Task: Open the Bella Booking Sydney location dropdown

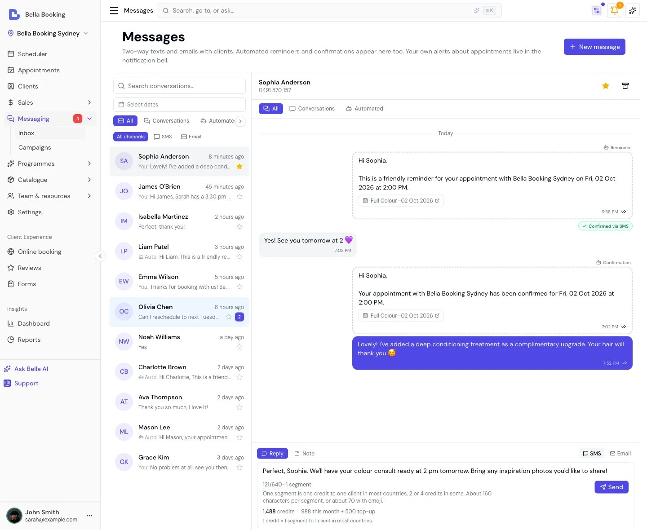Action: coord(48,33)
